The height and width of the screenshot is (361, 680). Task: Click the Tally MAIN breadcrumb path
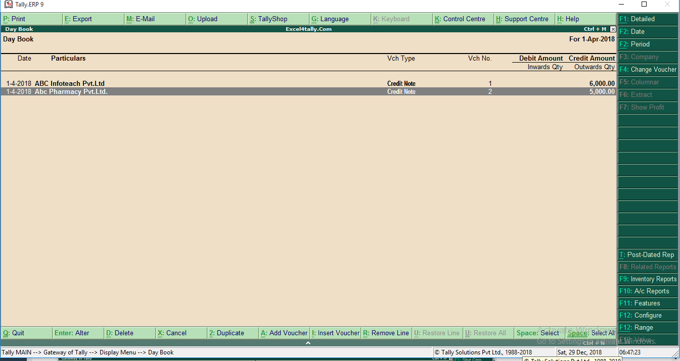point(88,352)
